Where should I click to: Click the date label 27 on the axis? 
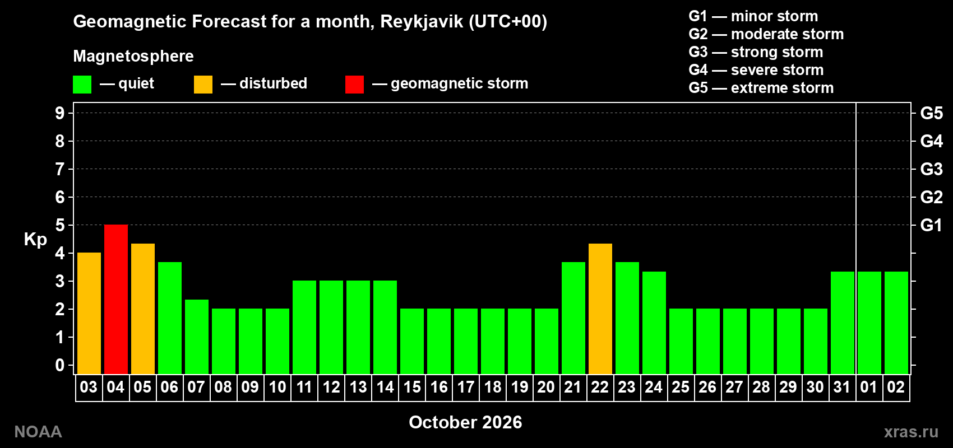point(734,387)
